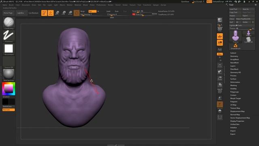Select the SimpleBrush tool icon
Viewport: 259px width, 146px height.
click(236, 46)
